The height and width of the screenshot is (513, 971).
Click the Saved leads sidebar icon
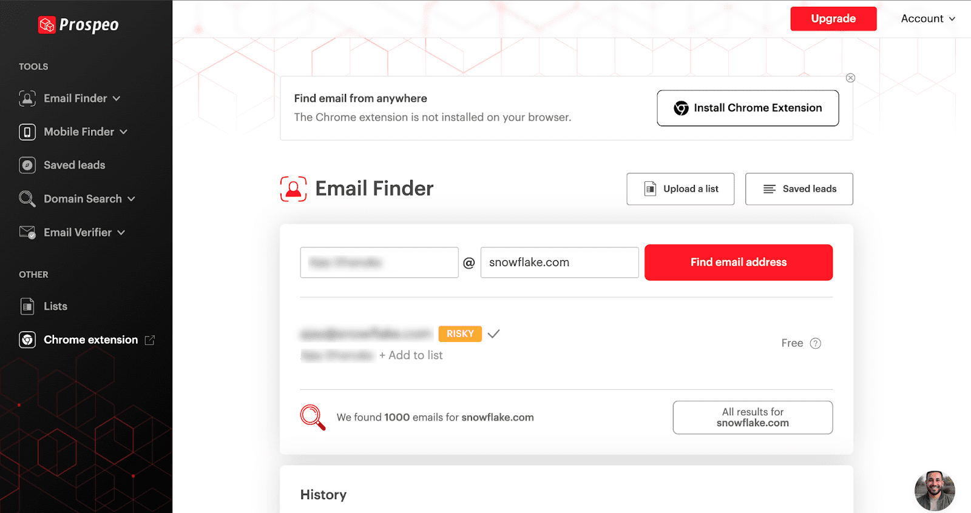click(27, 165)
